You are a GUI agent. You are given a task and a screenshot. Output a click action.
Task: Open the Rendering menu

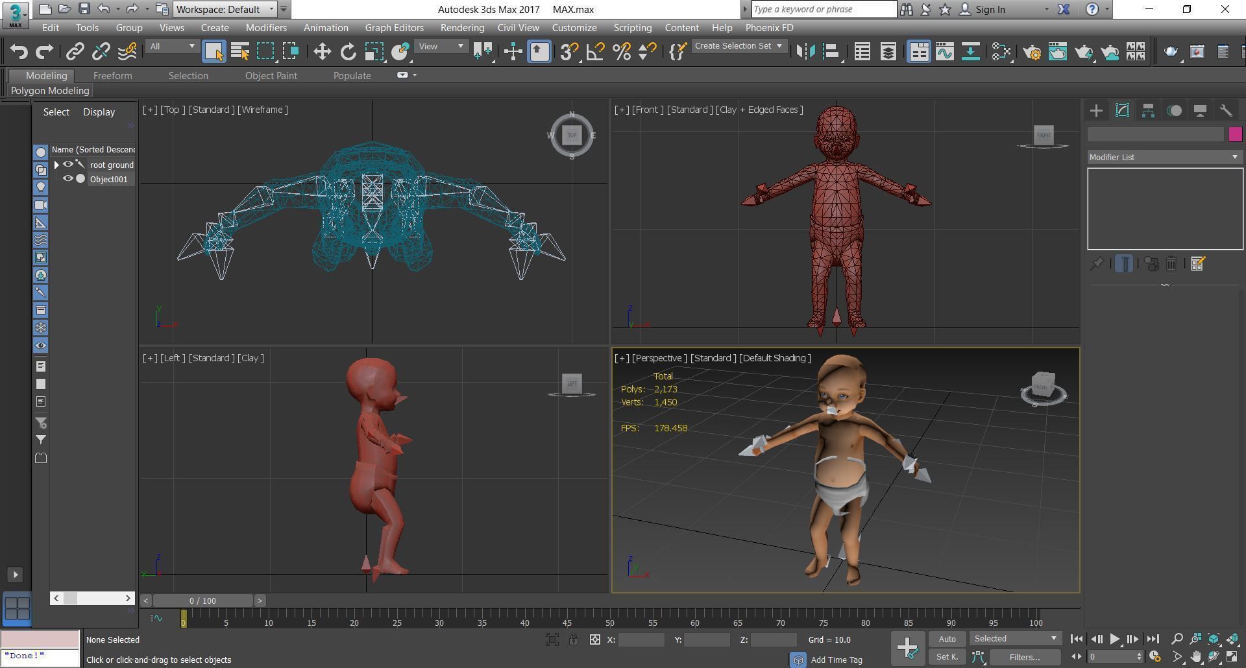pos(462,28)
